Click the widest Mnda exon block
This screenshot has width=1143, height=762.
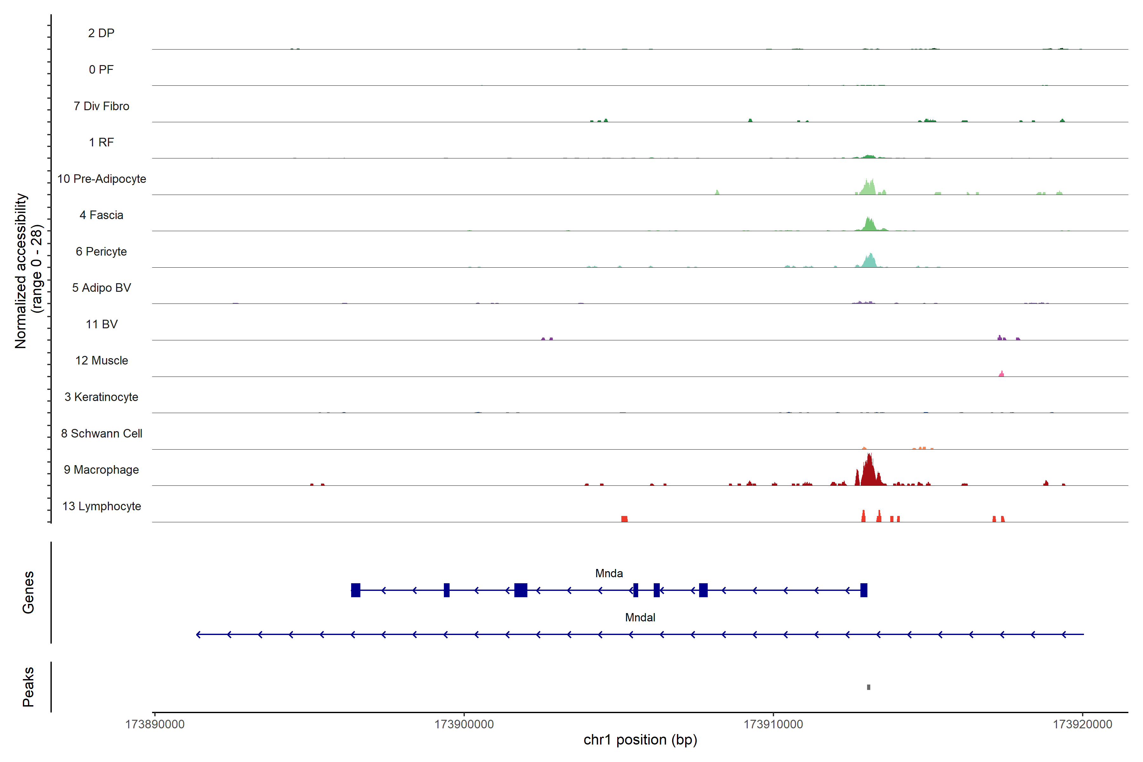pyautogui.click(x=520, y=590)
